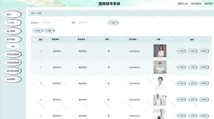214x119 pixels.
Task: Click the 医生账号3 cell
Action: coord(57,84)
